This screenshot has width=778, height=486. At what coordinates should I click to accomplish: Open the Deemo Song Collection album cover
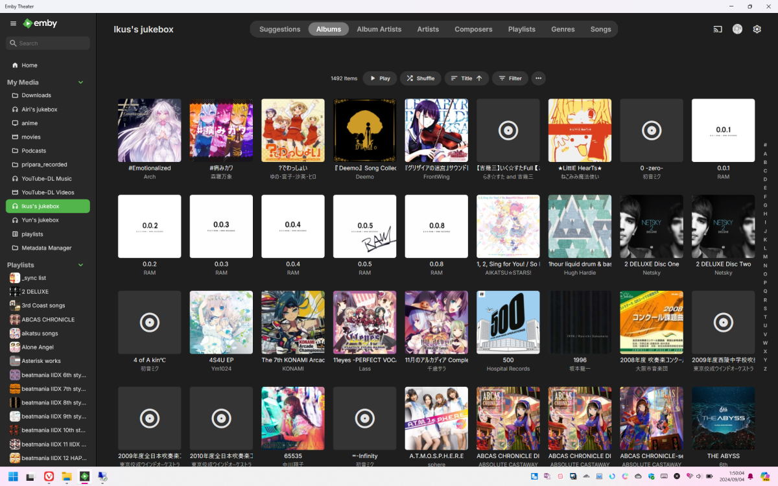point(364,130)
